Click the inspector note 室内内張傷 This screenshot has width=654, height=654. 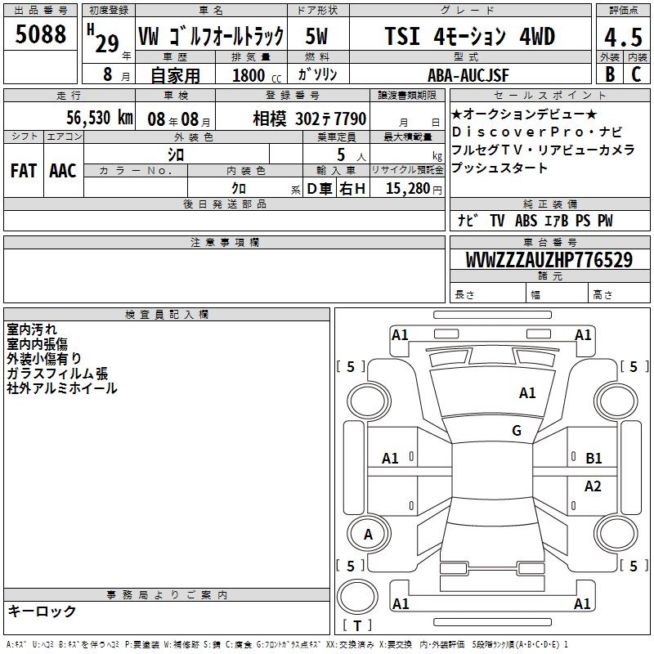[37, 343]
